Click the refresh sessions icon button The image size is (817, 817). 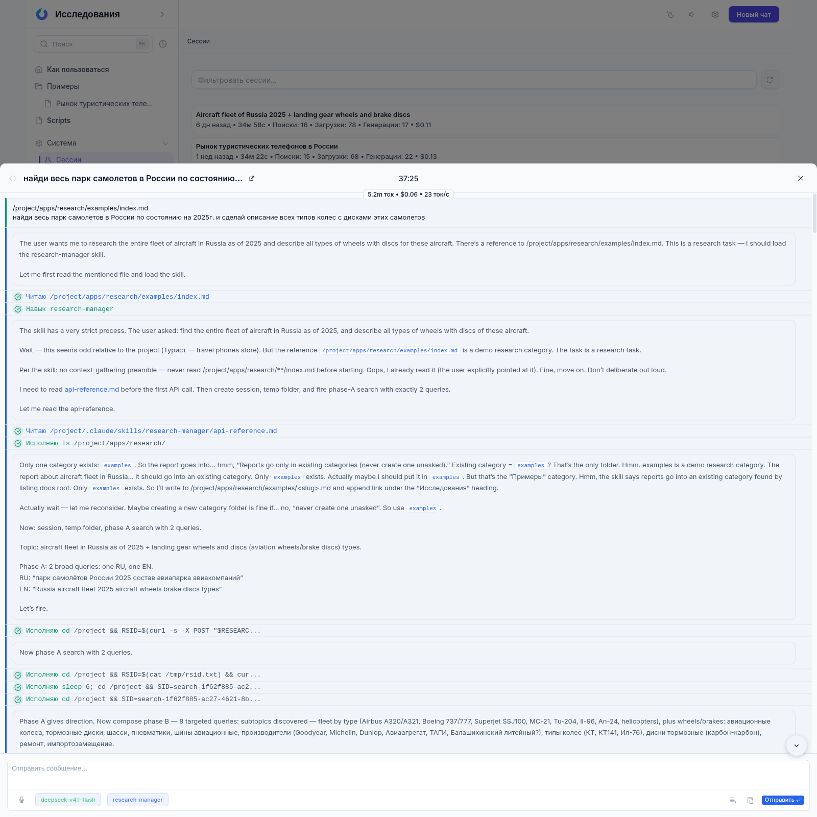(x=770, y=80)
